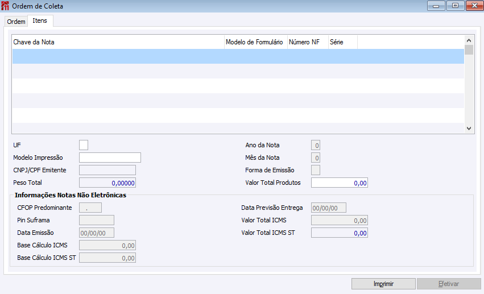Focus the UF input field

[84, 145]
